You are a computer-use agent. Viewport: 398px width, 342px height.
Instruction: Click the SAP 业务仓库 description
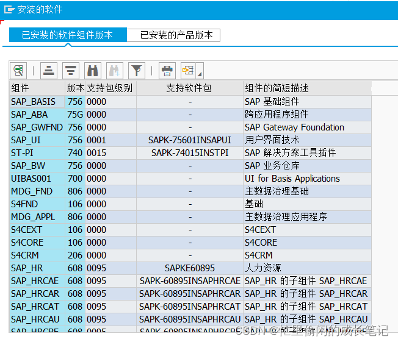(x=307, y=166)
